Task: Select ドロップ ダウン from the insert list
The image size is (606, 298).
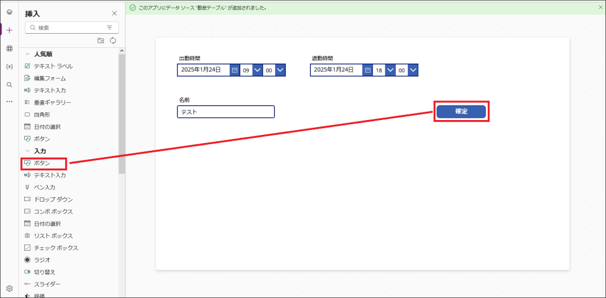Action: (x=53, y=199)
